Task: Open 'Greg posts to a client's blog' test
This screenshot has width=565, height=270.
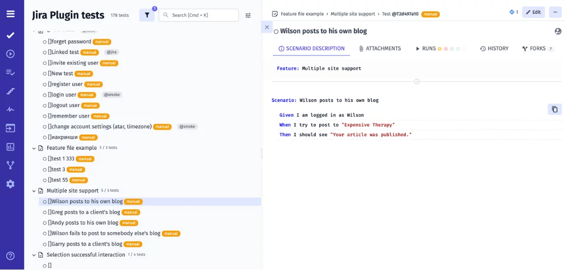Action: (x=85, y=212)
